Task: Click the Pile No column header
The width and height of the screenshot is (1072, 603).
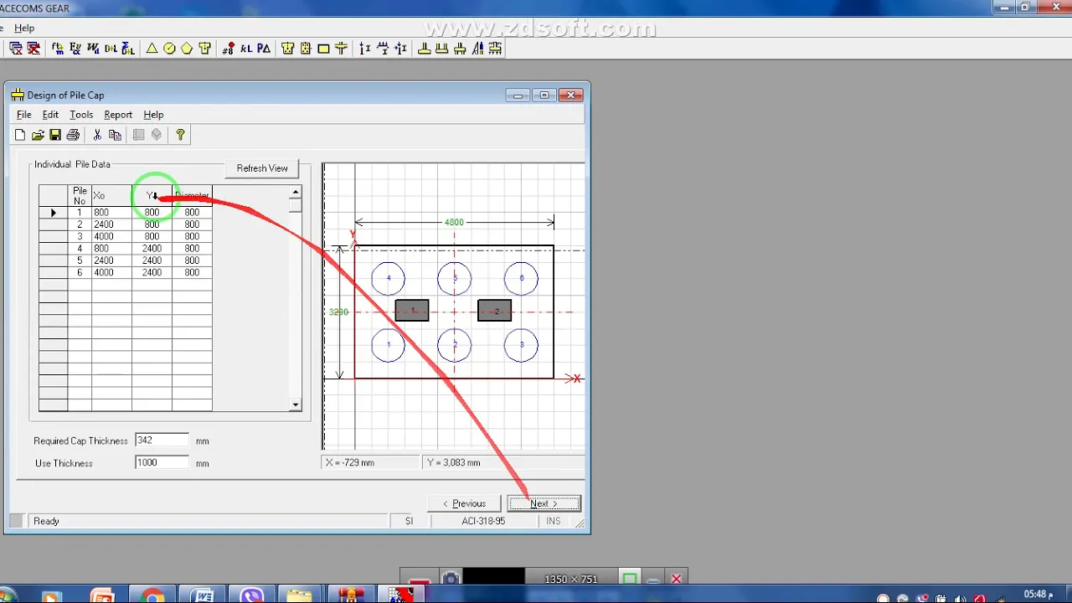Action: (x=80, y=195)
